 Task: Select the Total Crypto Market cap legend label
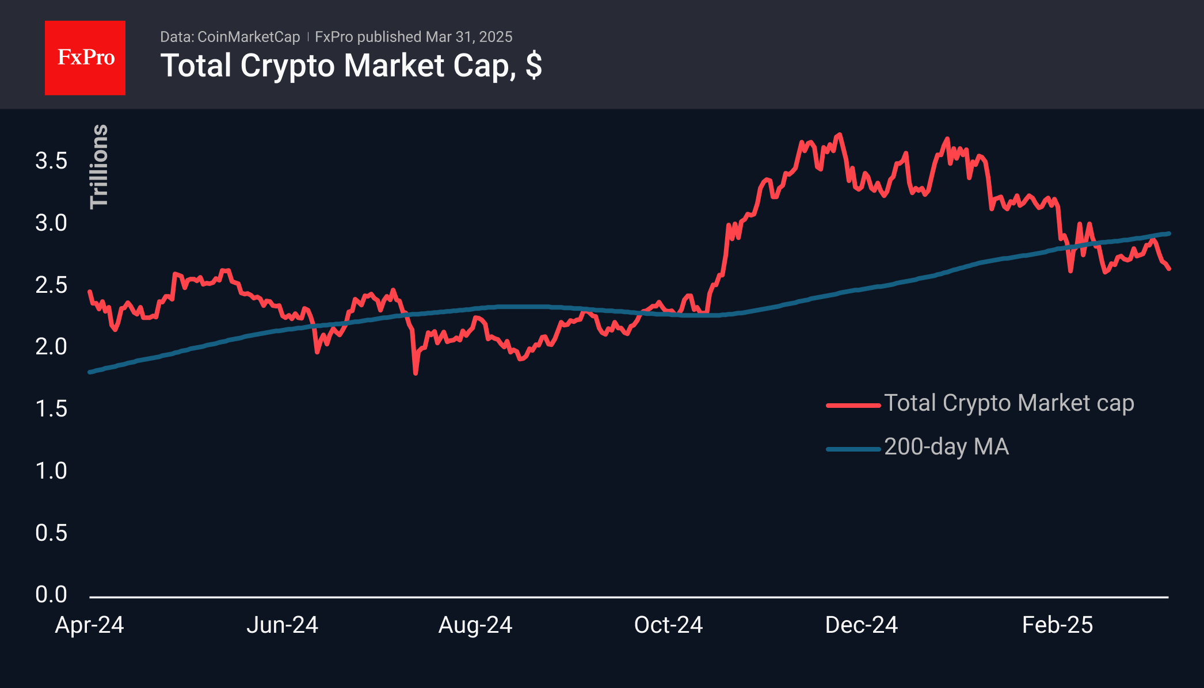[x=1009, y=403]
